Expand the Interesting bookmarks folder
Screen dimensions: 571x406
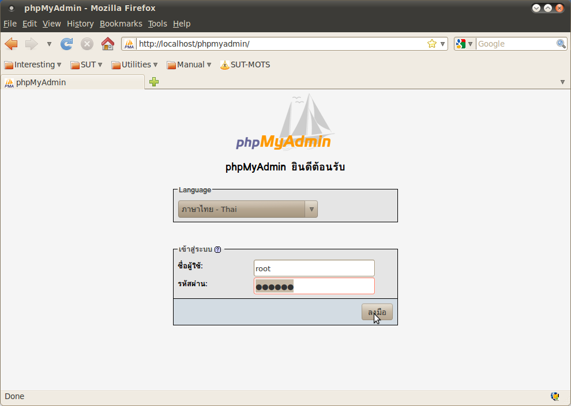coord(33,64)
